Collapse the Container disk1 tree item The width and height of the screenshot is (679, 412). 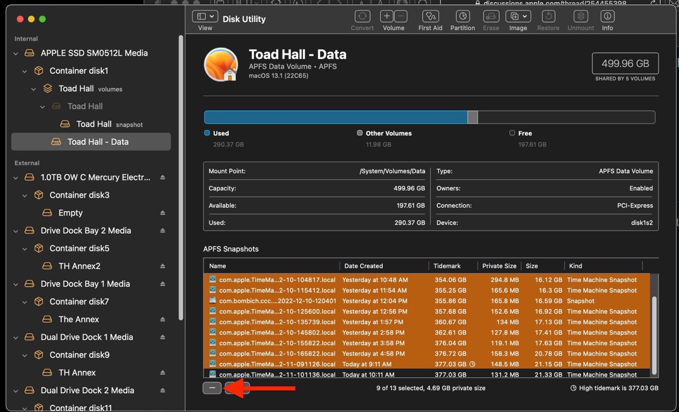tap(24, 71)
